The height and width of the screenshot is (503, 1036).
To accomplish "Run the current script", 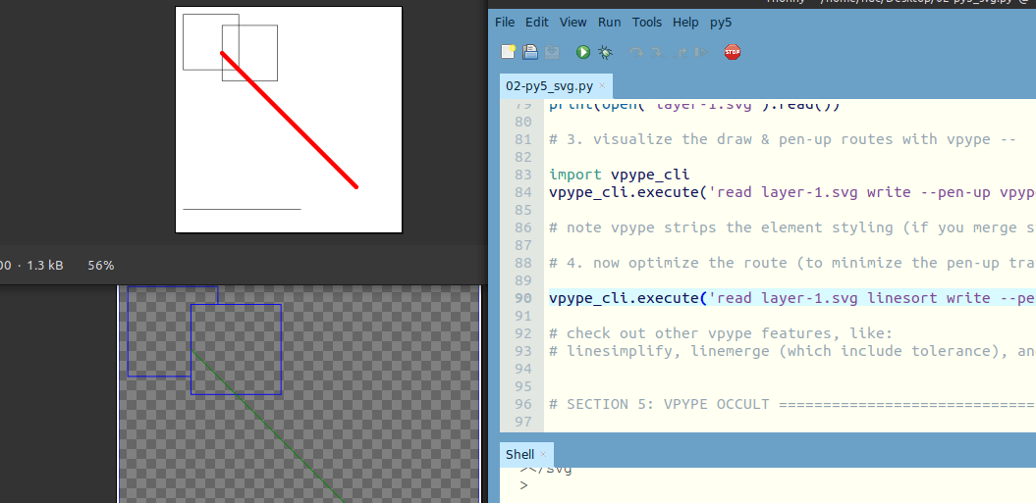I will pyautogui.click(x=582, y=52).
